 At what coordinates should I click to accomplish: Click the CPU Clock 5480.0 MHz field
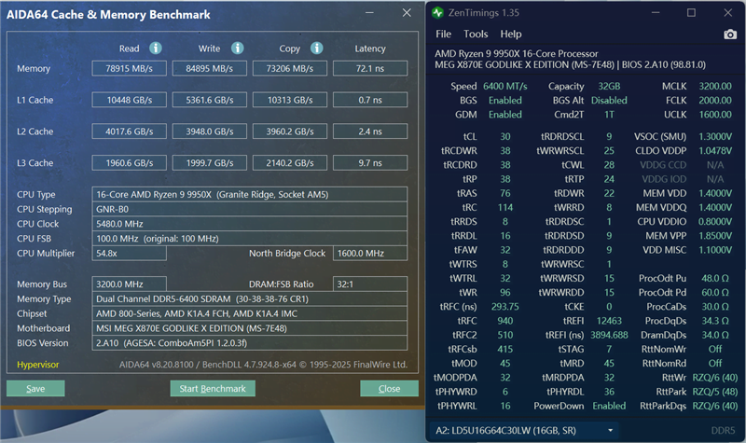tap(249, 224)
